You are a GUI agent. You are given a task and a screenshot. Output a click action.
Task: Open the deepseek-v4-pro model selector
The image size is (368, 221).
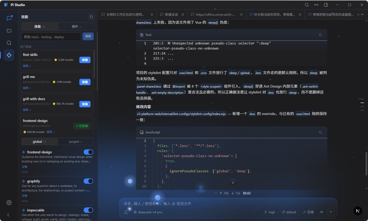pos(148,212)
